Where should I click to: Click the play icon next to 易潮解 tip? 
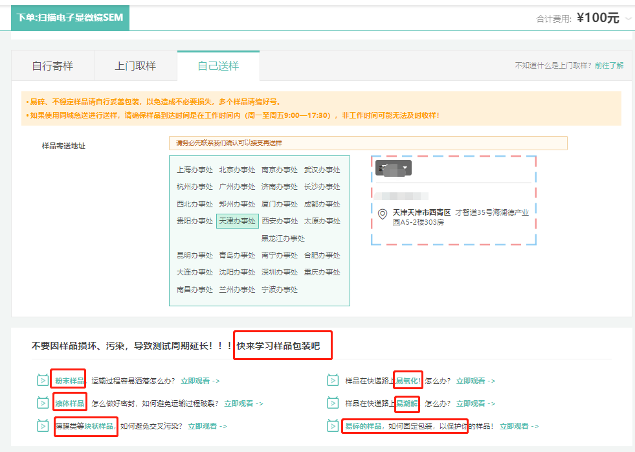(333, 403)
